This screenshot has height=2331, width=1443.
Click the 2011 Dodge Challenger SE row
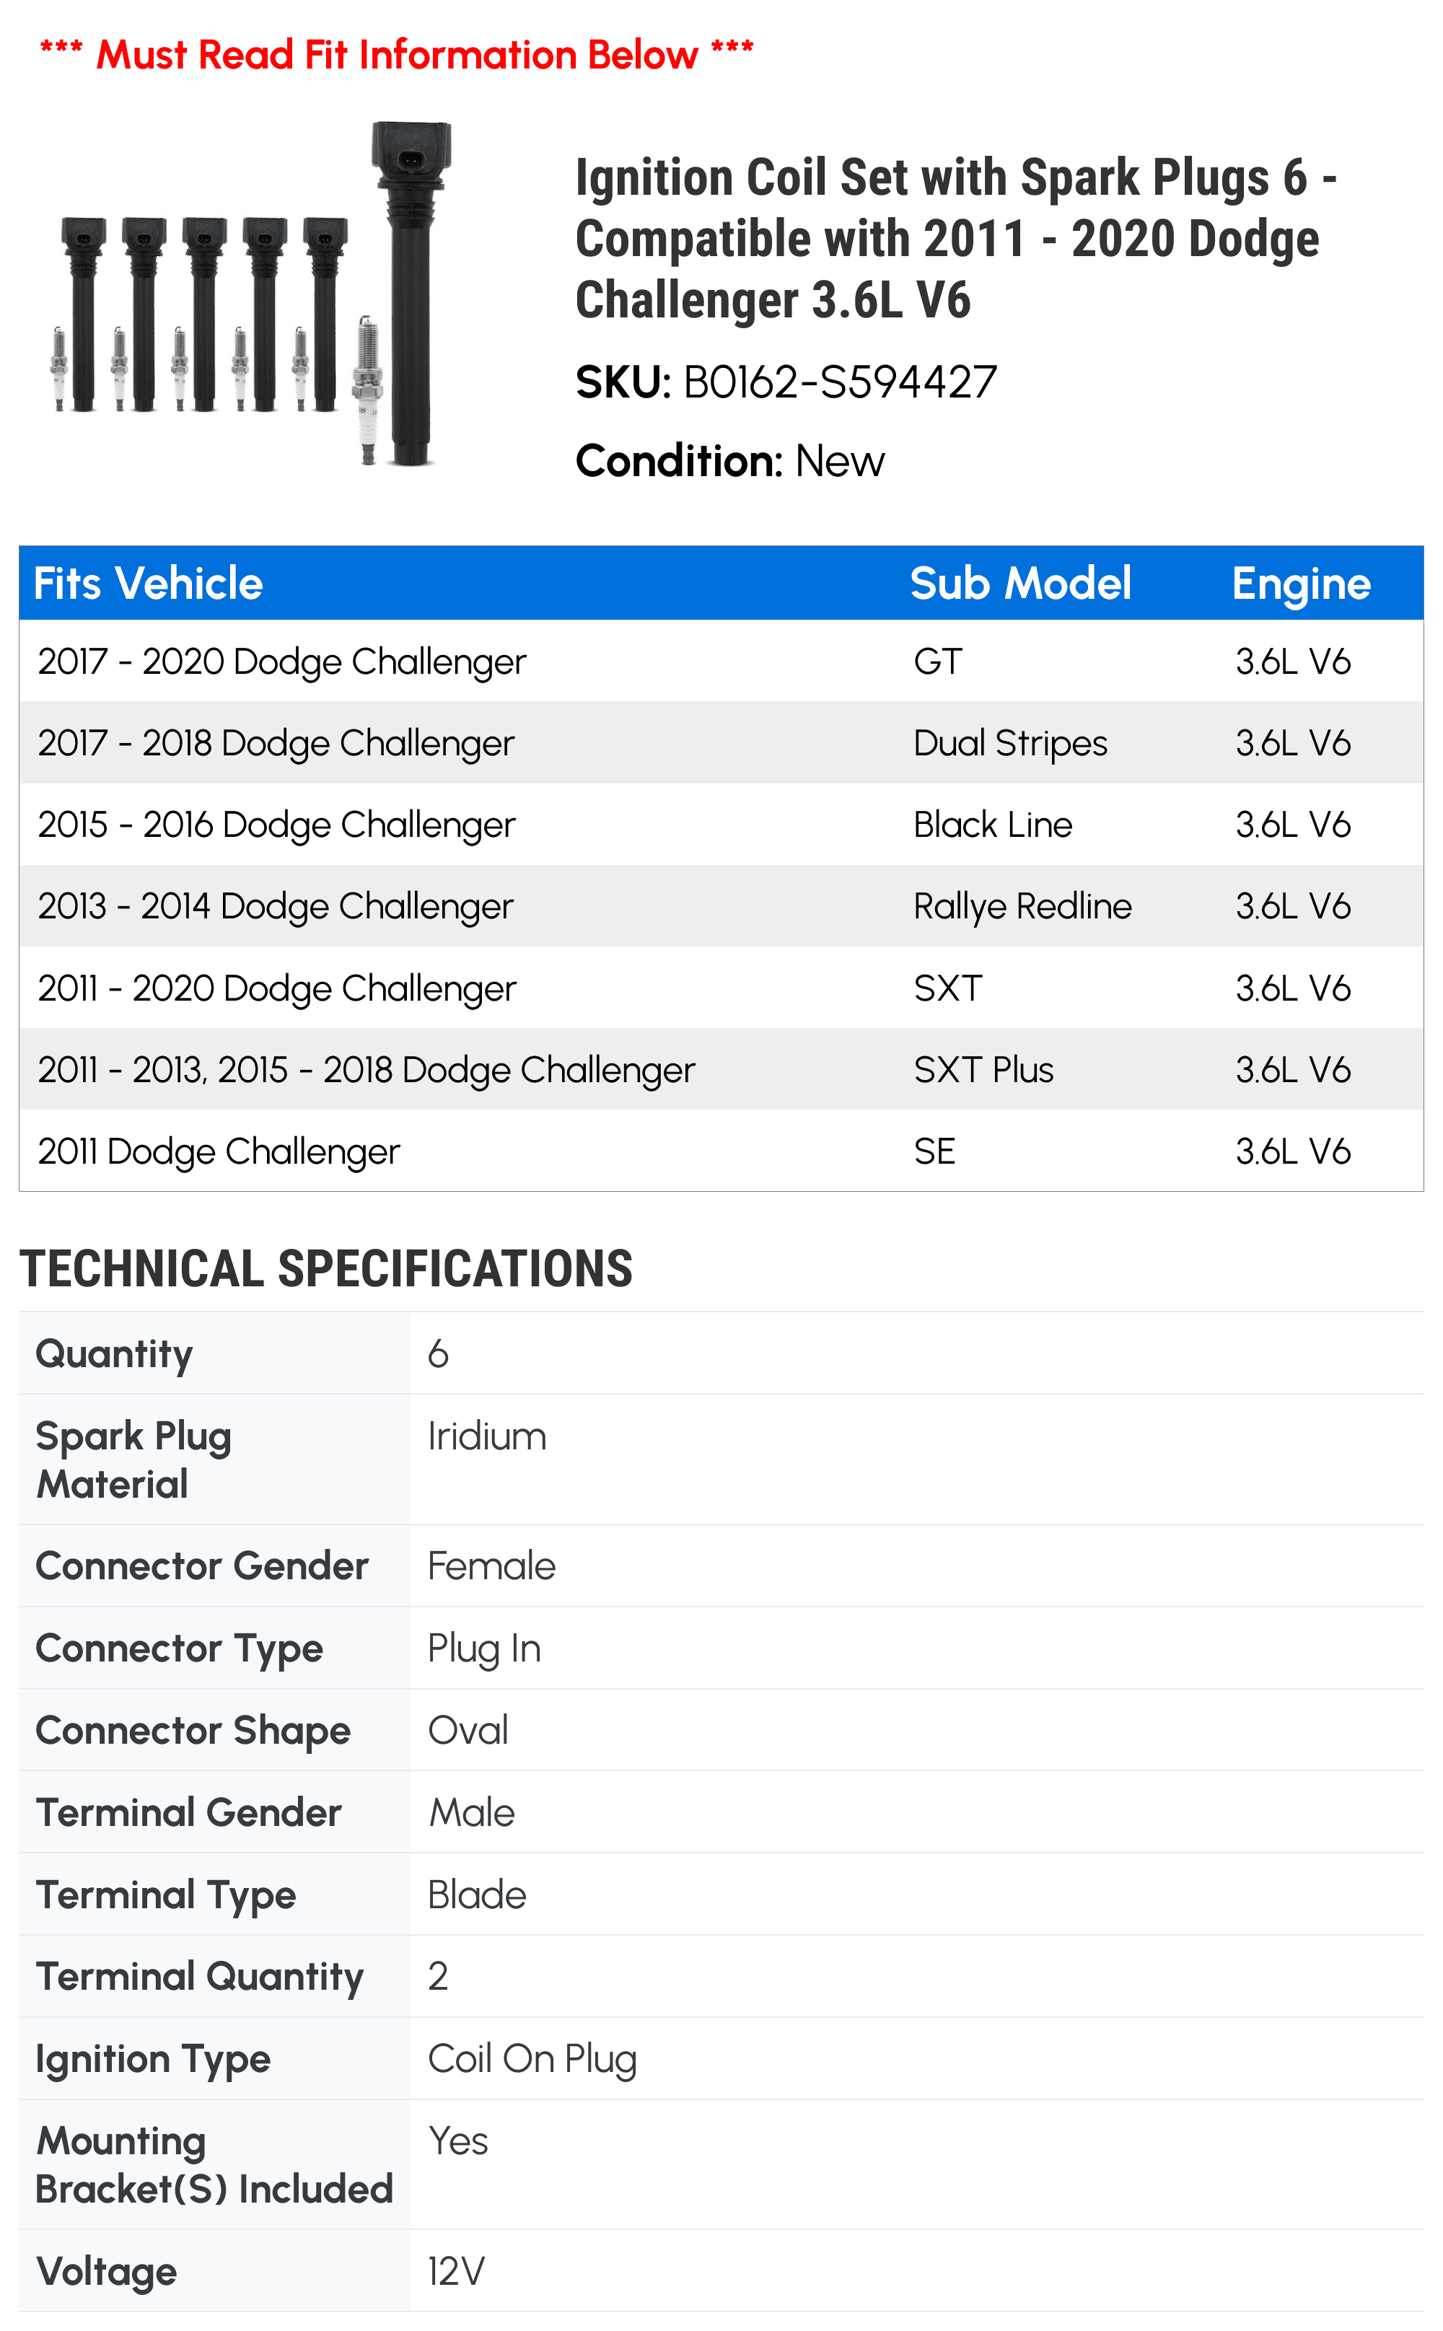721,1151
